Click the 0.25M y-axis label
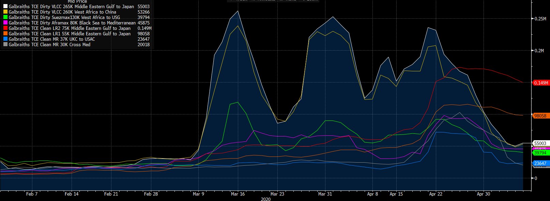Image resolution: width=550 pixels, height=201 pixels. [x=540, y=19]
